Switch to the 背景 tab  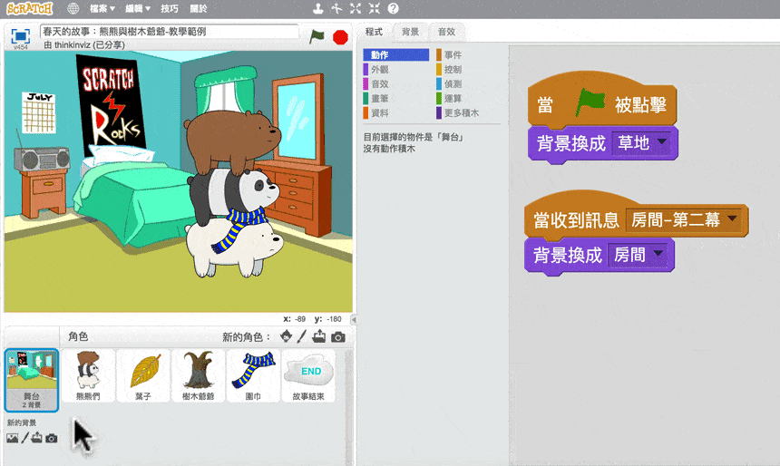point(410,32)
